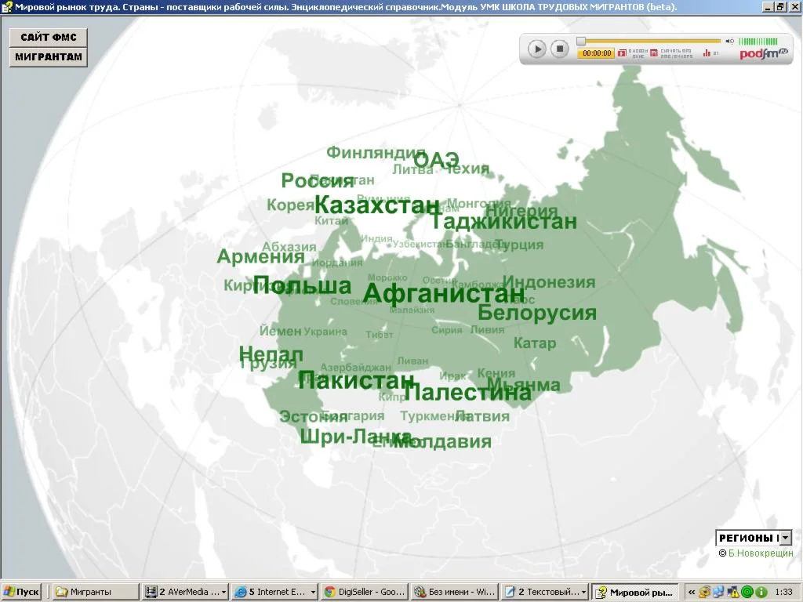This screenshot has height=602, width=803.
Task: Open the Б.Новокрещин author link
Action: pos(760,553)
